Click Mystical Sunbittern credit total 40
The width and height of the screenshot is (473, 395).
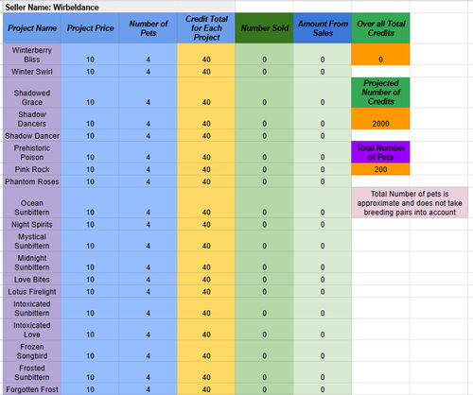206,241
